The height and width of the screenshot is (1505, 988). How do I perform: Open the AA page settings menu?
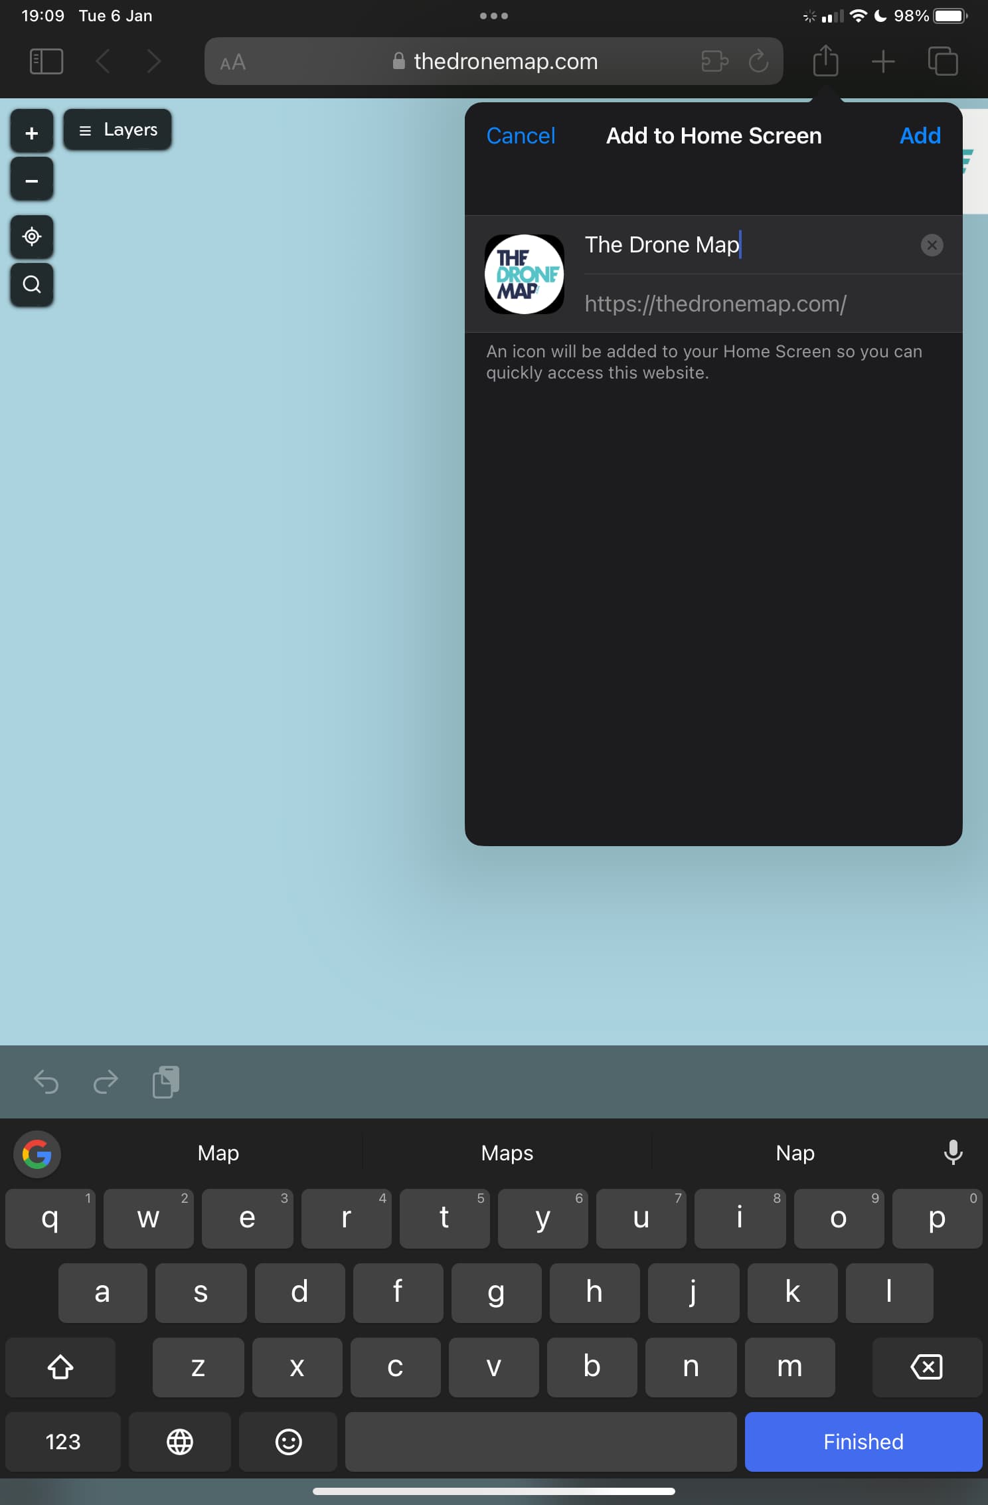point(233,62)
